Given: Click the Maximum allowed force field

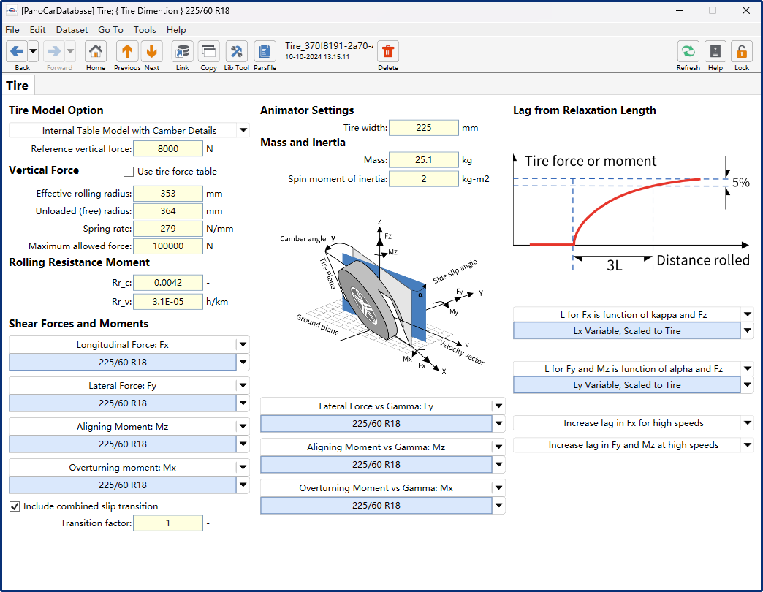Looking at the screenshot, I should pyautogui.click(x=168, y=246).
